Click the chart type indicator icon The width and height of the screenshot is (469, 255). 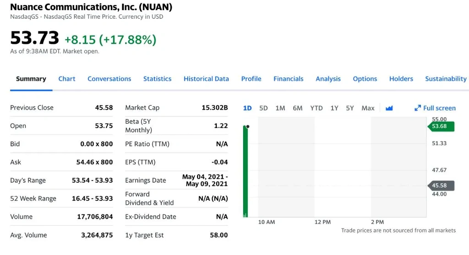(x=389, y=108)
